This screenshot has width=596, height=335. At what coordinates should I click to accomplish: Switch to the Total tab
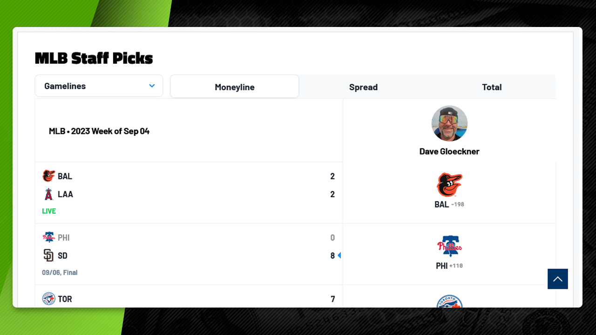pos(492,87)
